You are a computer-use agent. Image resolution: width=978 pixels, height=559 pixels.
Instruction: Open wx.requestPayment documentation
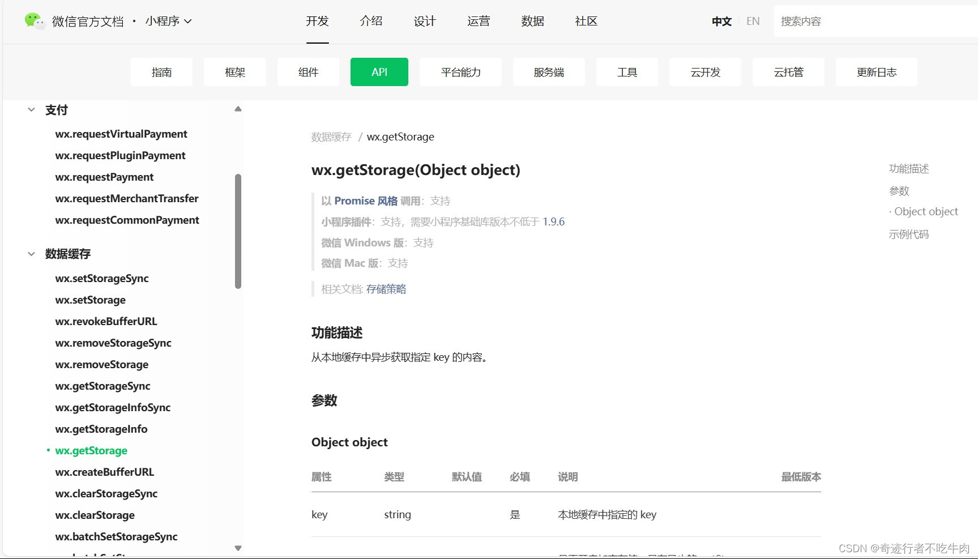coord(104,177)
